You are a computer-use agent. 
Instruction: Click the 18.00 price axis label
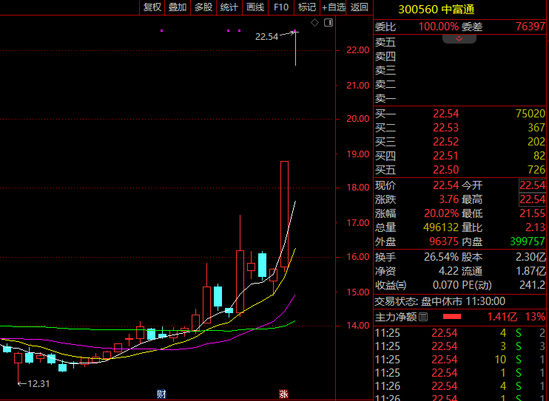click(x=358, y=188)
